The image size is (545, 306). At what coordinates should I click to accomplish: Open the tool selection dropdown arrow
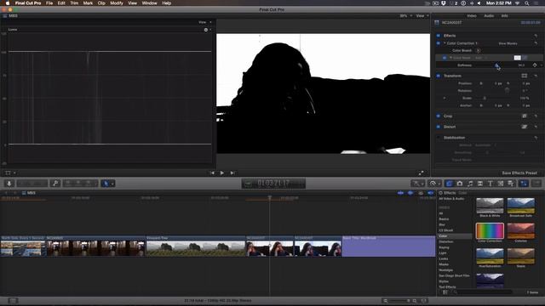click(112, 184)
